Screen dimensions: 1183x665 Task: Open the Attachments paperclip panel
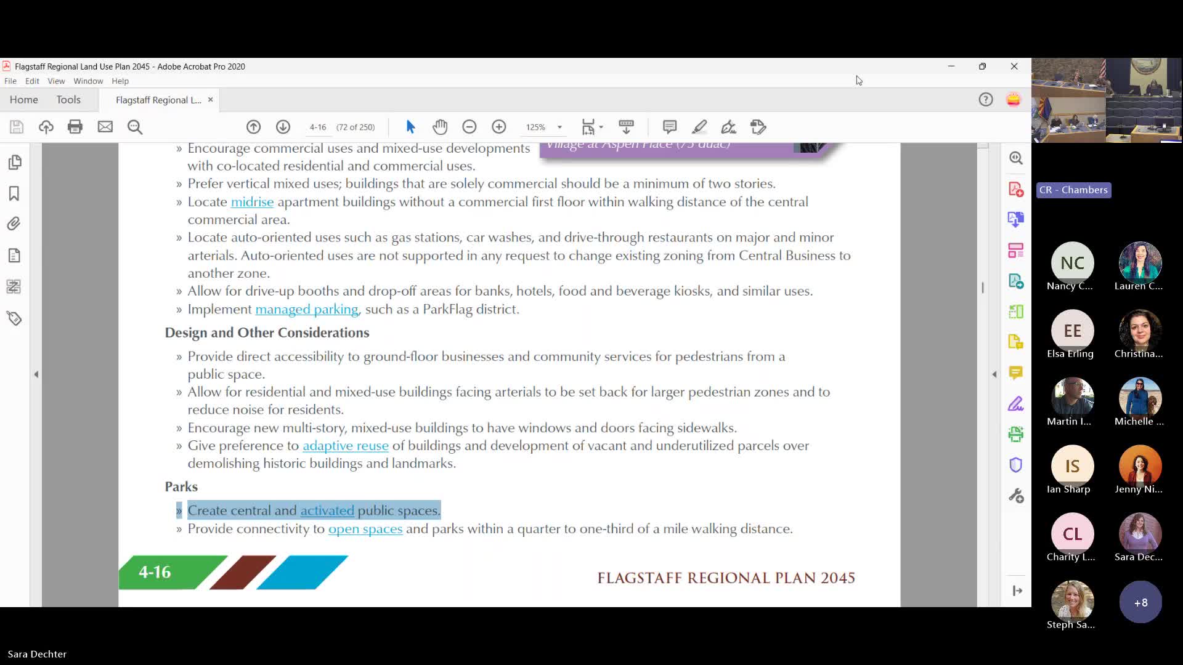tap(14, 224)
